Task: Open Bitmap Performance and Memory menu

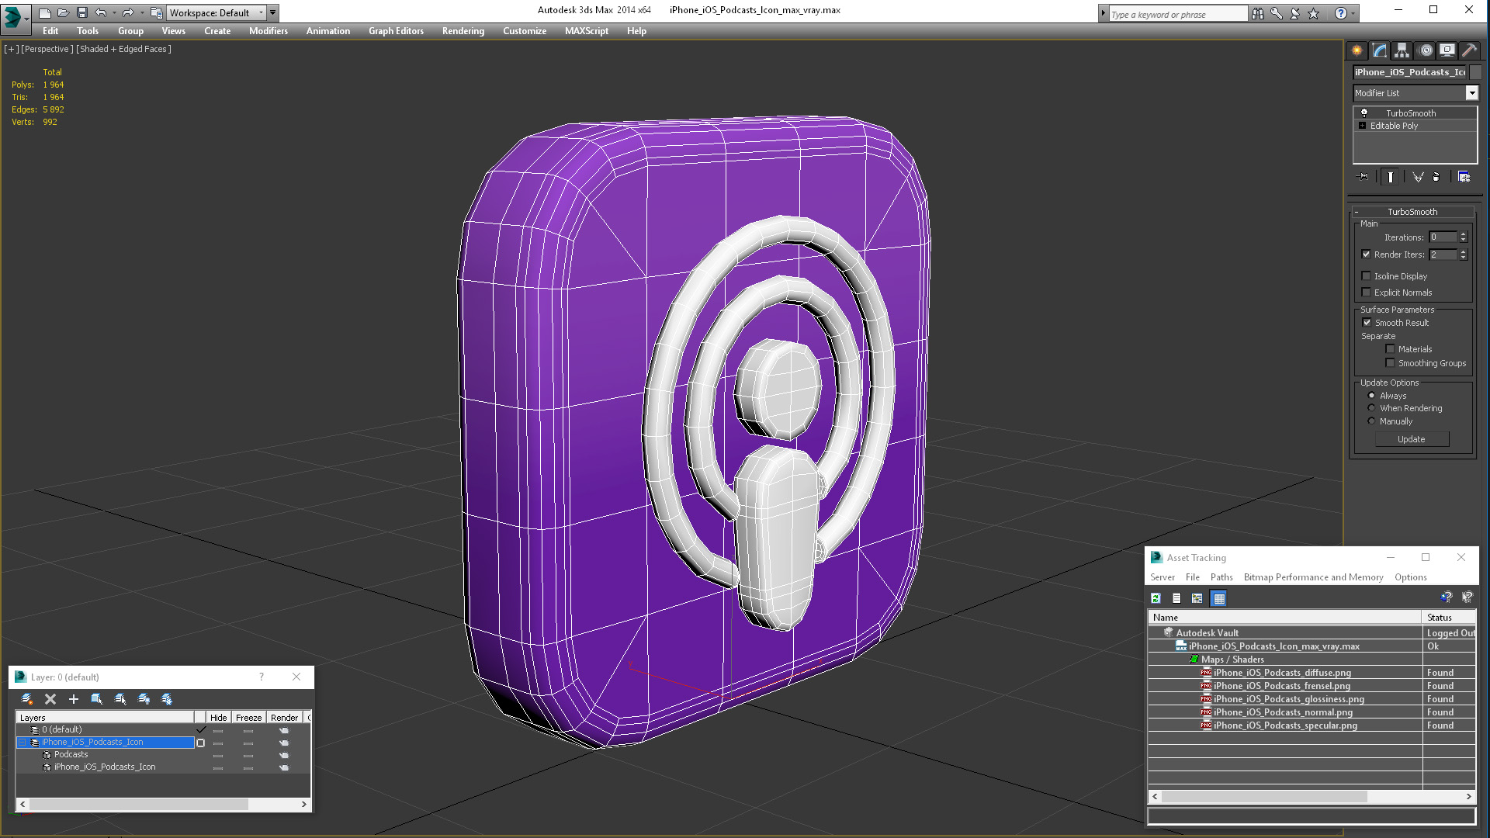Action: [1313, 577]
